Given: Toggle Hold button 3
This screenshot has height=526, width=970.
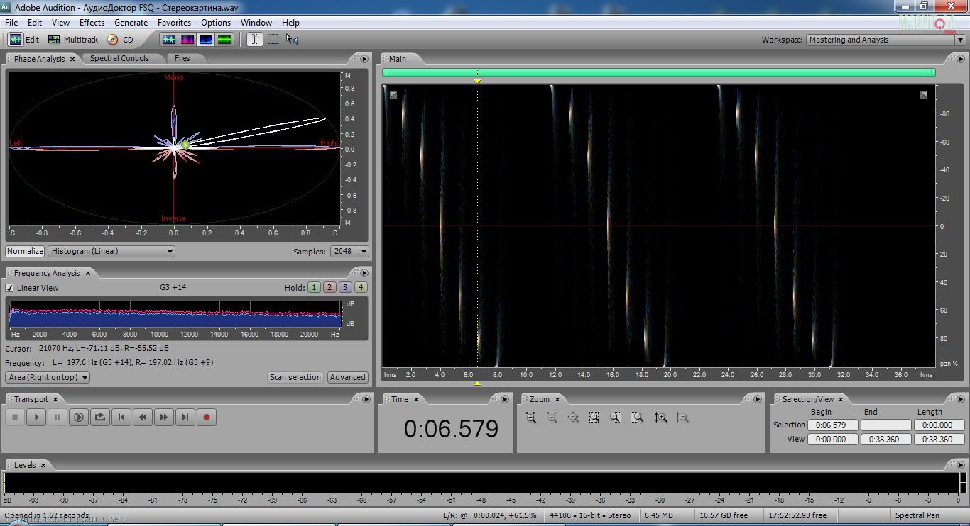Looking at the screenshot, I should (346, 287).
